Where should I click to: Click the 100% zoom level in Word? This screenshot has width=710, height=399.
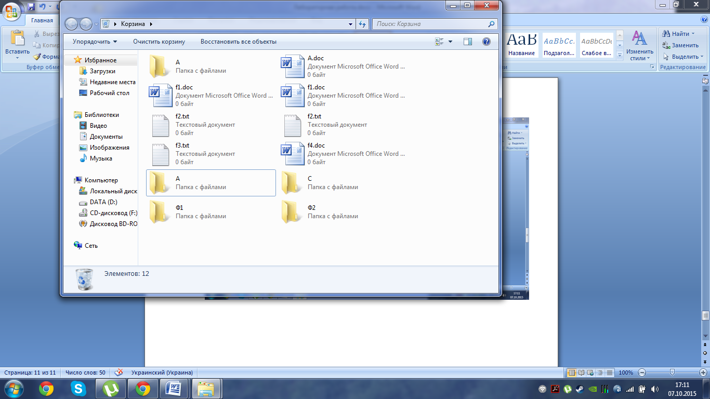[626, 373]
